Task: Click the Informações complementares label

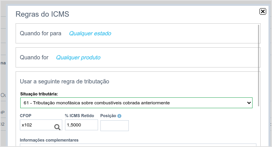Action: (49, 140)
